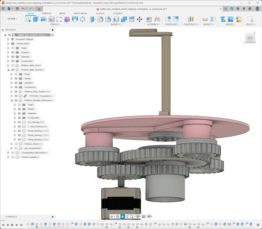Click the Orbit tool in the navigation bar
Screen dimensions: 262x229
coord(112,216)
